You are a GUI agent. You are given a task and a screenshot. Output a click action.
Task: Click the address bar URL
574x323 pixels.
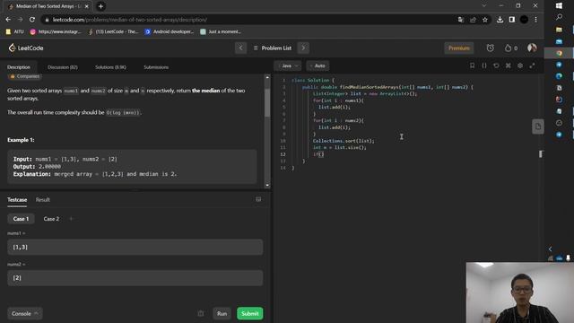point(130,20)
